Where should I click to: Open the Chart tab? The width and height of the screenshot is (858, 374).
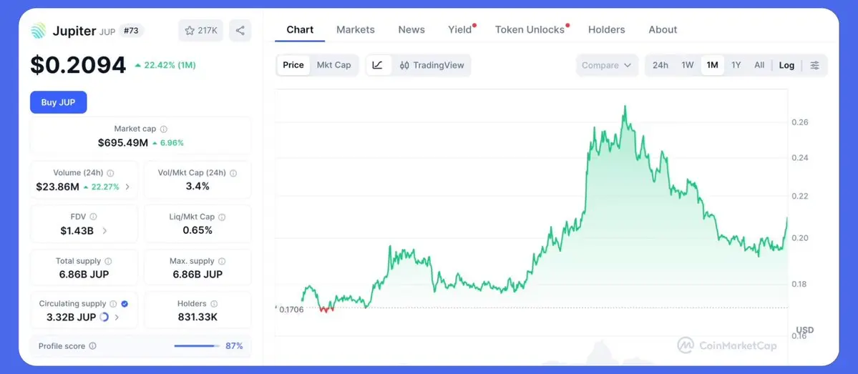coord(300,29)
